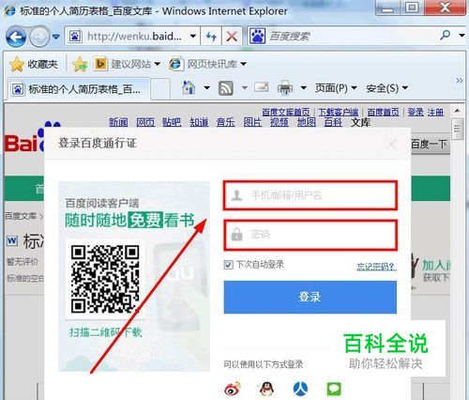Open the 下载客户端 link
The height and width of the screenshot is (400, 469).
pyautogui.click(x=339, y=113)
